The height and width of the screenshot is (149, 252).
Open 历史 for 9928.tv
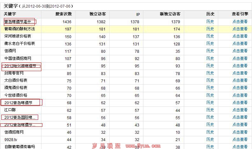click(210, 139)
